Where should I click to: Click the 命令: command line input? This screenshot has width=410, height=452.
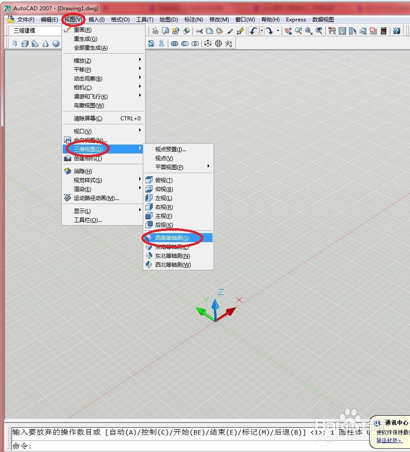click(190, 446)
